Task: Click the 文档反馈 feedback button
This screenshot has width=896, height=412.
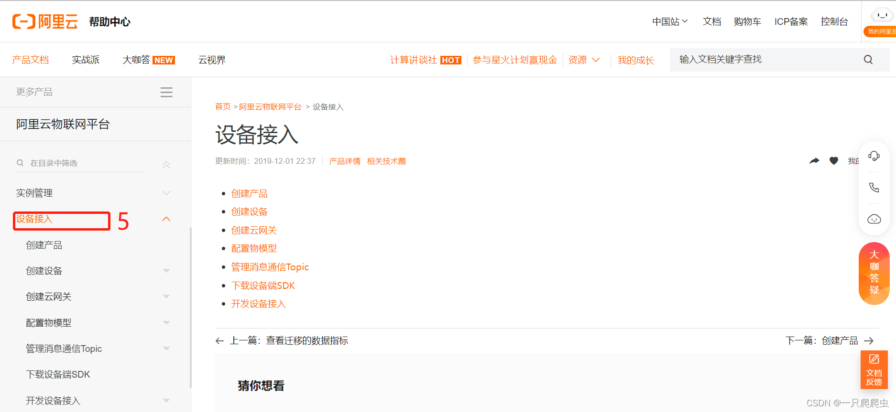Action: pos(874,370)
